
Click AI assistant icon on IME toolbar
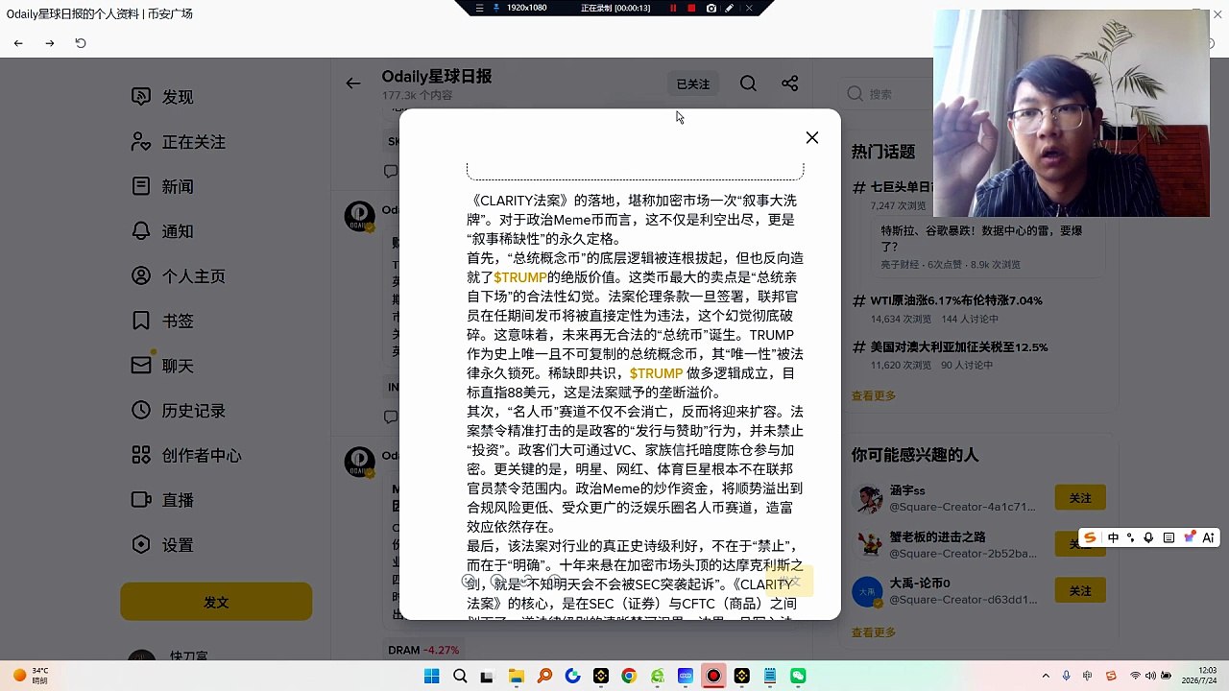click(1208, 537)
